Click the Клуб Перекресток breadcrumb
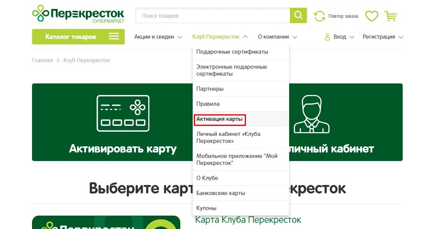 [86, 60]
